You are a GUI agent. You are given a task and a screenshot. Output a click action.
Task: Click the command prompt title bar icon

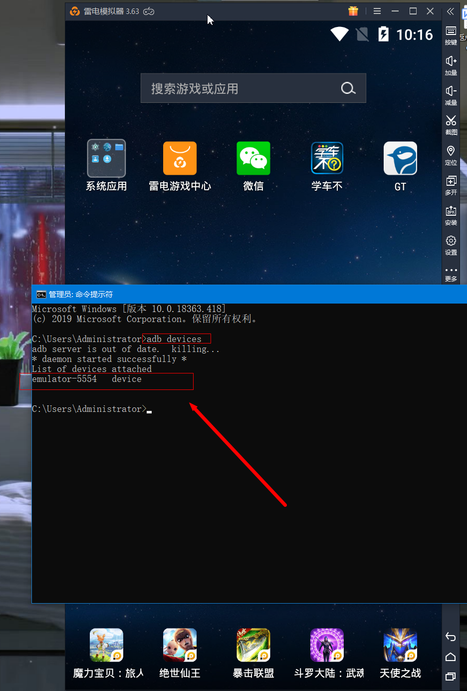pos(41,295)
